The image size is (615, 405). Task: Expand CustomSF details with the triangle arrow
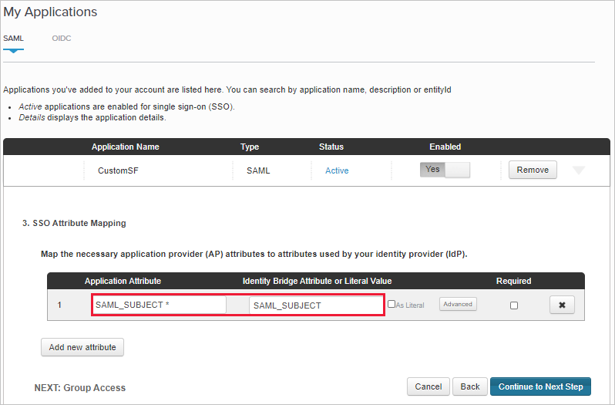pyautogui.click(x=580, y=170)
